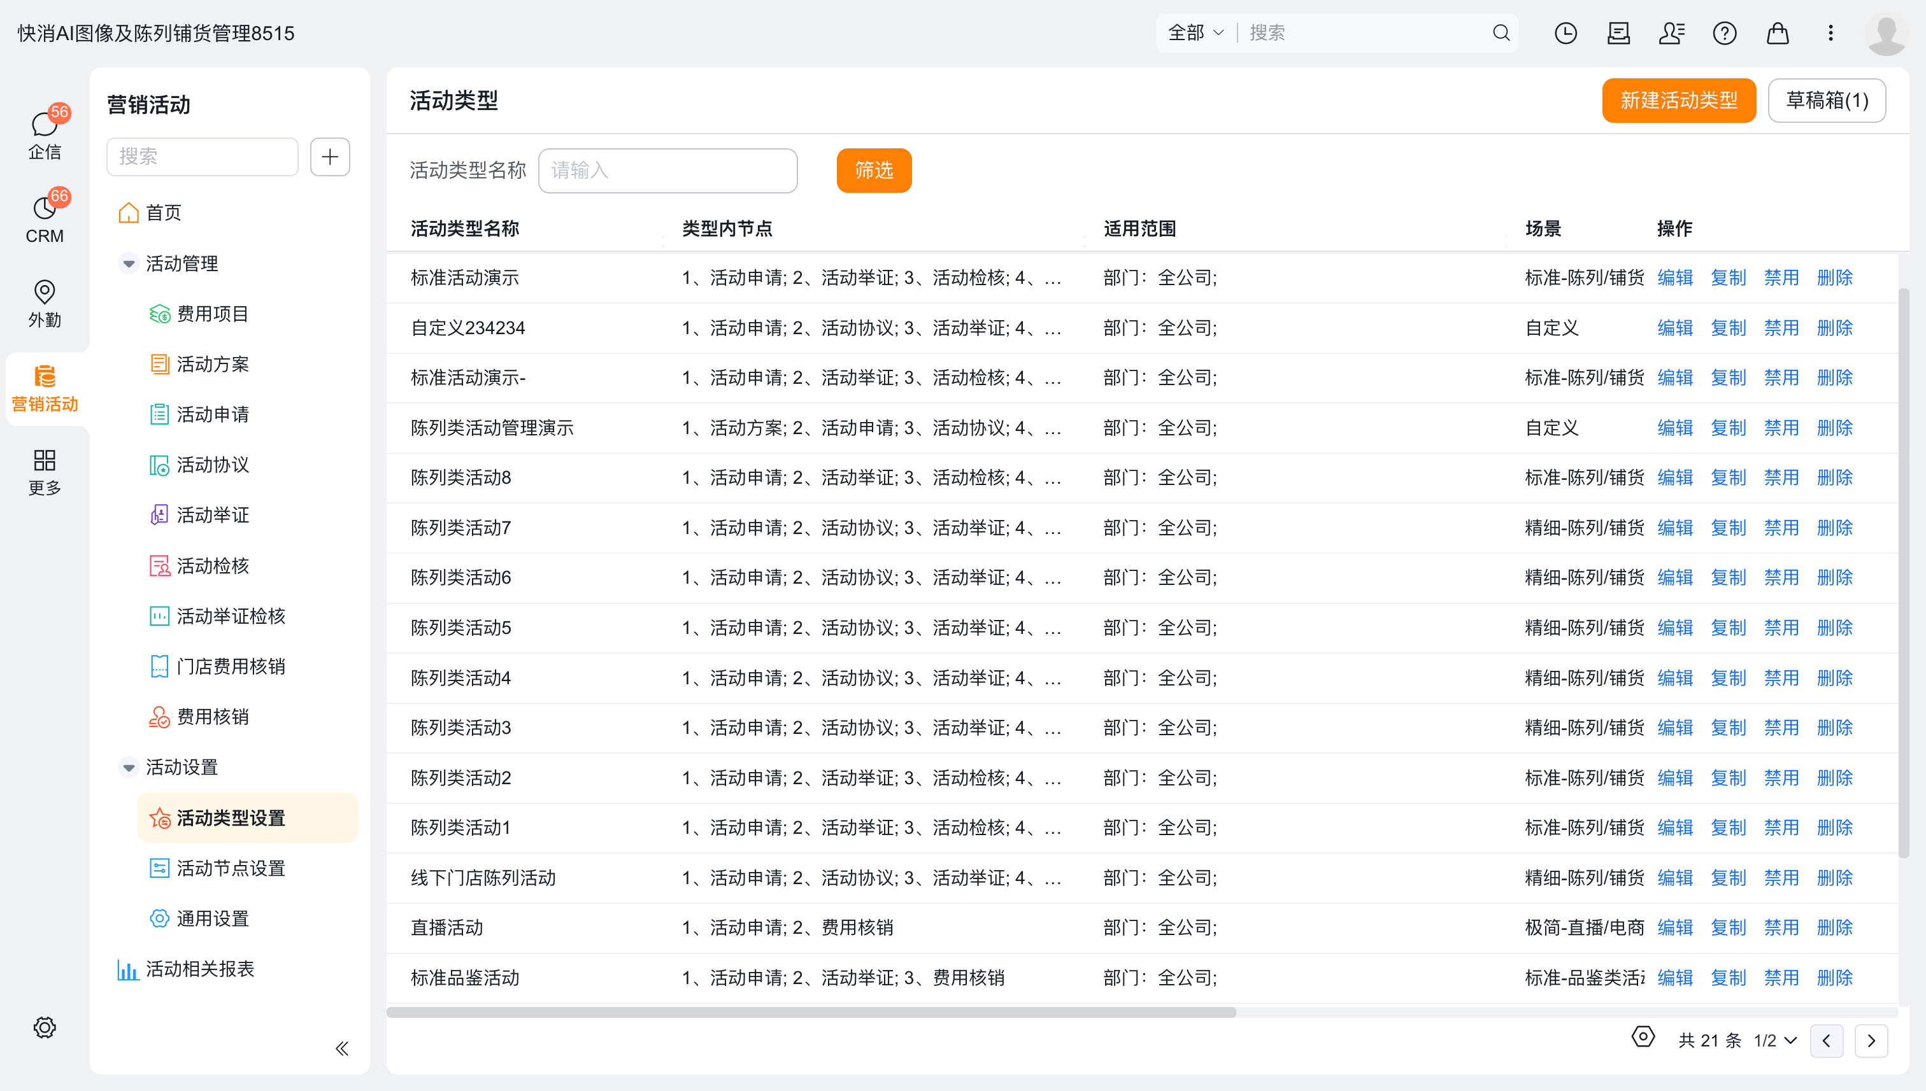Open the 全部 search scope dropdown
Viewport: 1926px width, 1091px height.
[x=1195, y=33]
